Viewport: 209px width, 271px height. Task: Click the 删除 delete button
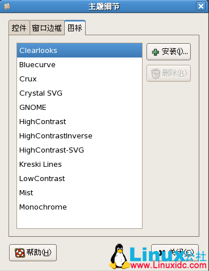(169, 73)
